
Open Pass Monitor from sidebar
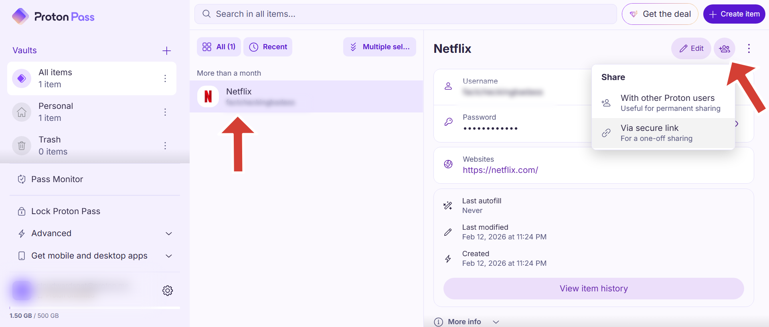click(x=57, y=179)
